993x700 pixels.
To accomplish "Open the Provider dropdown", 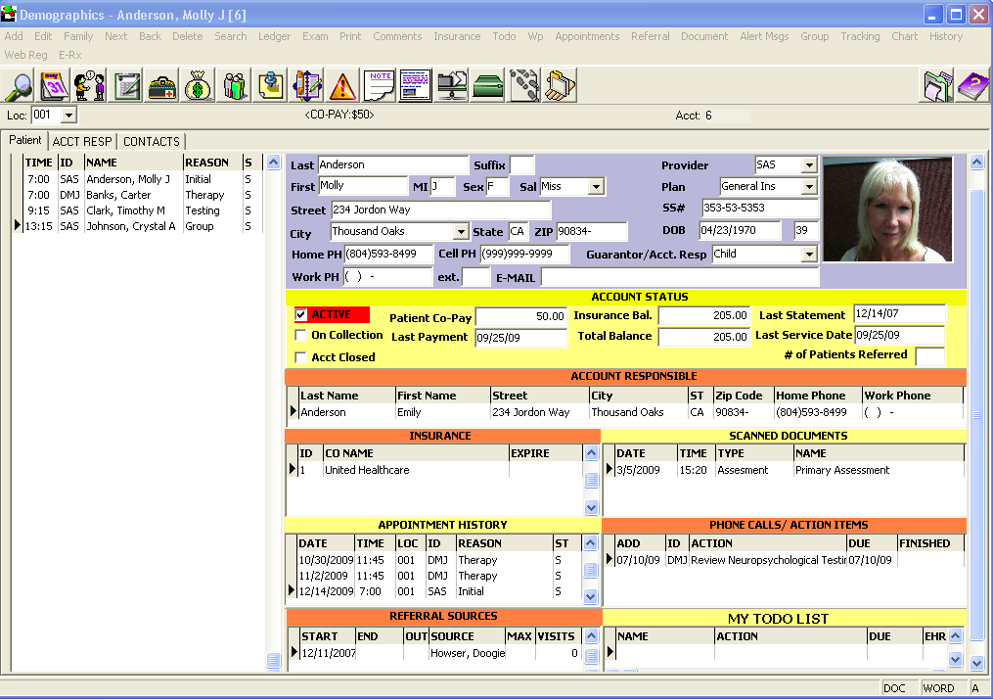I will click(x=809, y=165).
